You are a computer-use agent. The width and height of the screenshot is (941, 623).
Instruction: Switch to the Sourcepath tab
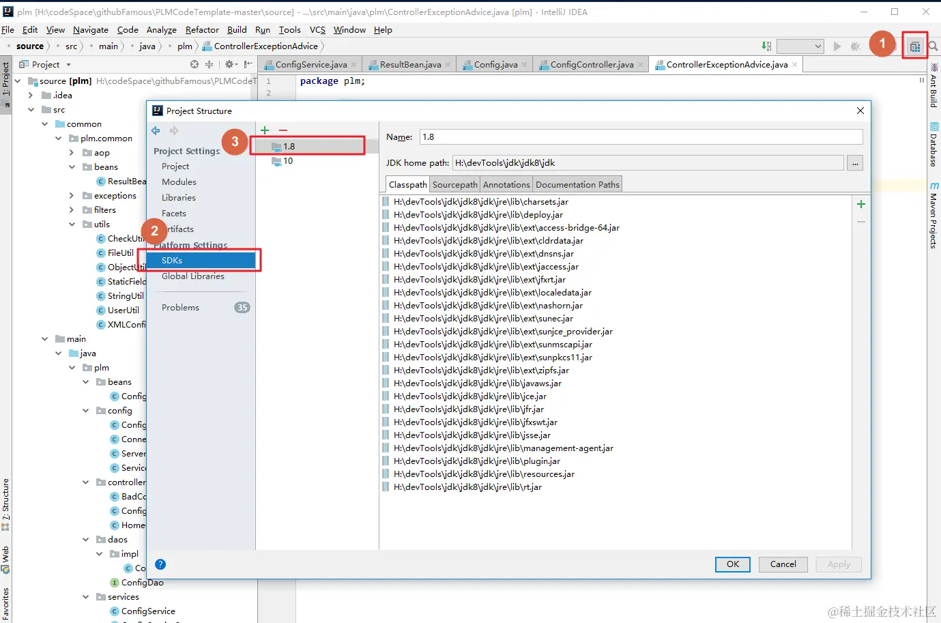click(455, 184)
